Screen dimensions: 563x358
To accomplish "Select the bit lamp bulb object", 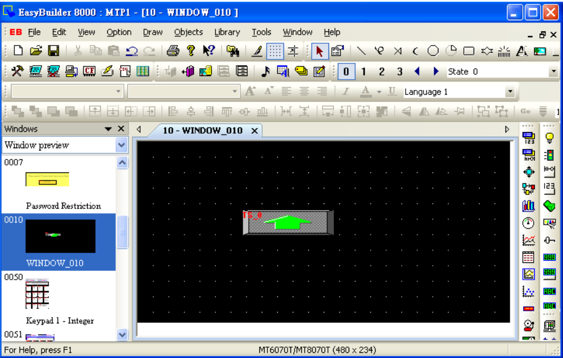I will 549,138.
